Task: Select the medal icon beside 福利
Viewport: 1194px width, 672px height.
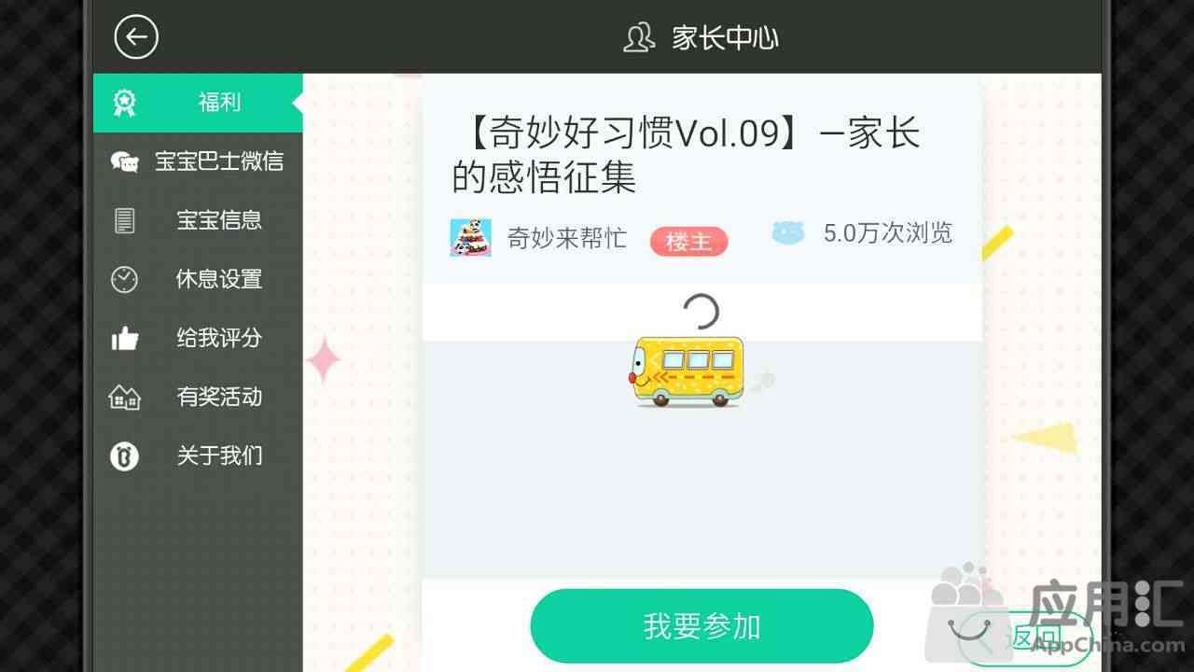Action: pos(124,103)
